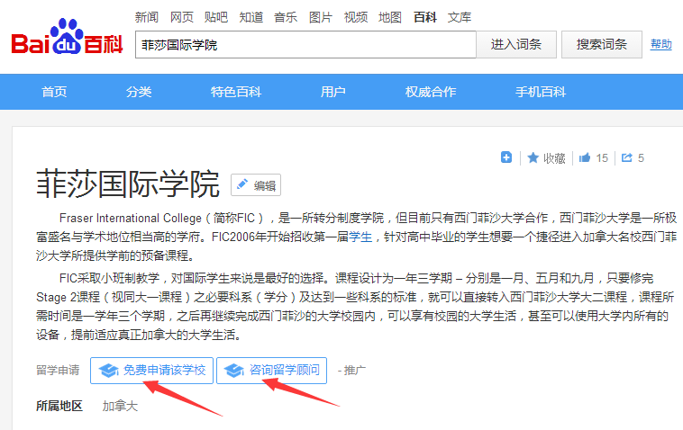
Task: Open the 新闻 link in top bar
Action: click(x=146, y=17)
